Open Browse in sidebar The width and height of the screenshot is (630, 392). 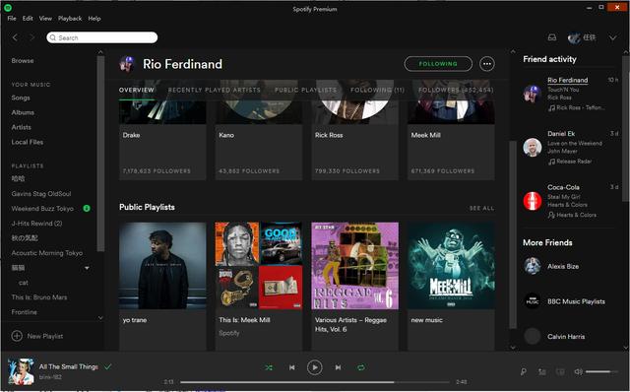(23, 61)
